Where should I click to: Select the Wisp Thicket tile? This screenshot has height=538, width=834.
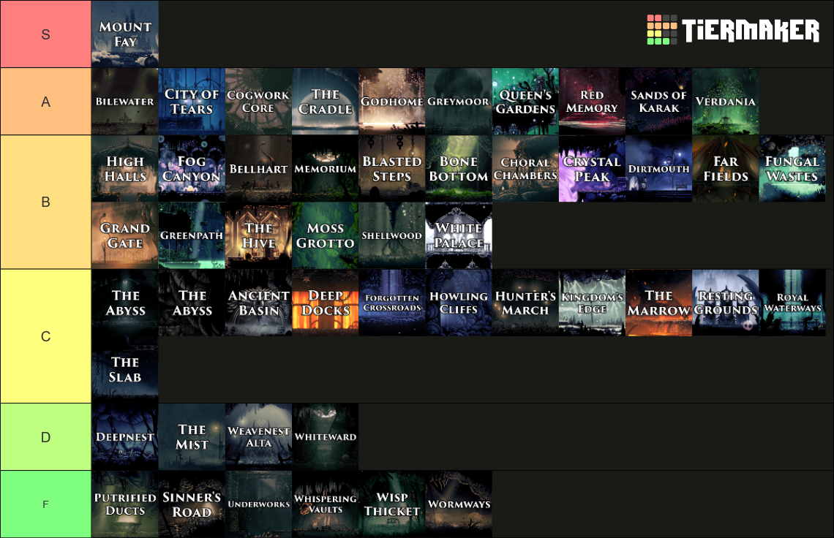click(x=392, y=504)
